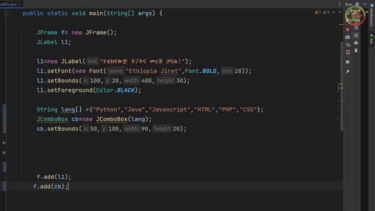Click 'Font.BOLD' constant
The height and width of the screenshot is (211, 375).
pyautogui.click(x=200, y=71)
